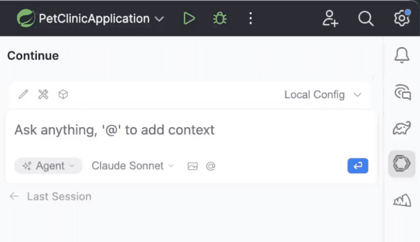Toggle the Continue hexagon tool window
Image resolution: width=420 pixels, height=242 pixels.
pyautogui.click(x=402, y=164)
